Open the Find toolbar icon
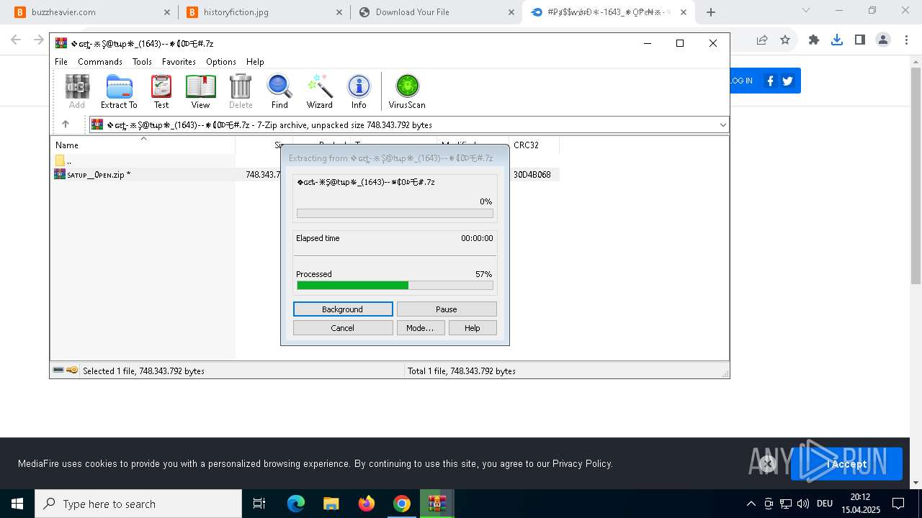This screenshot has width=922, height=518. (279, 91)
